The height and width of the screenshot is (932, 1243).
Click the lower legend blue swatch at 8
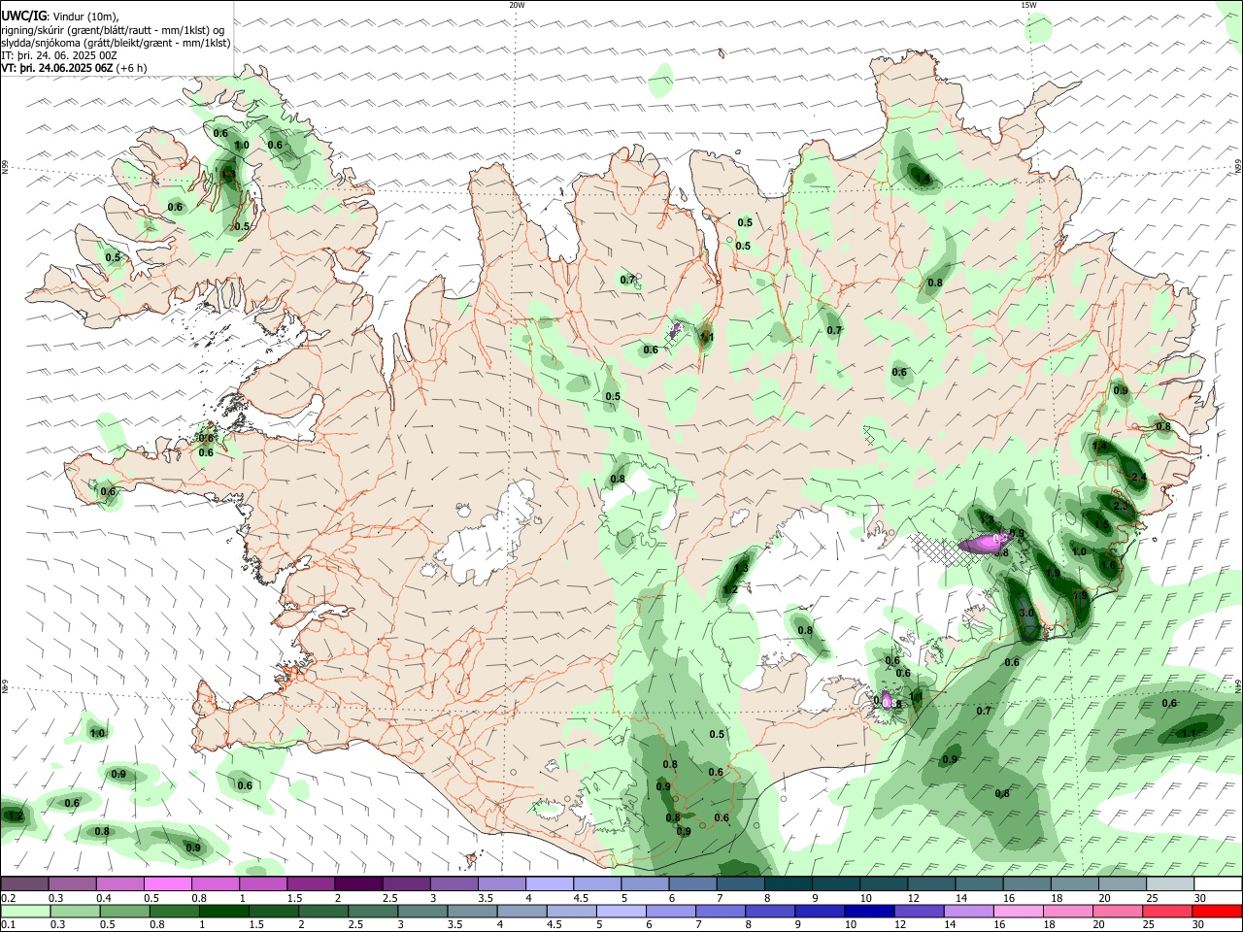pos(770,911)
